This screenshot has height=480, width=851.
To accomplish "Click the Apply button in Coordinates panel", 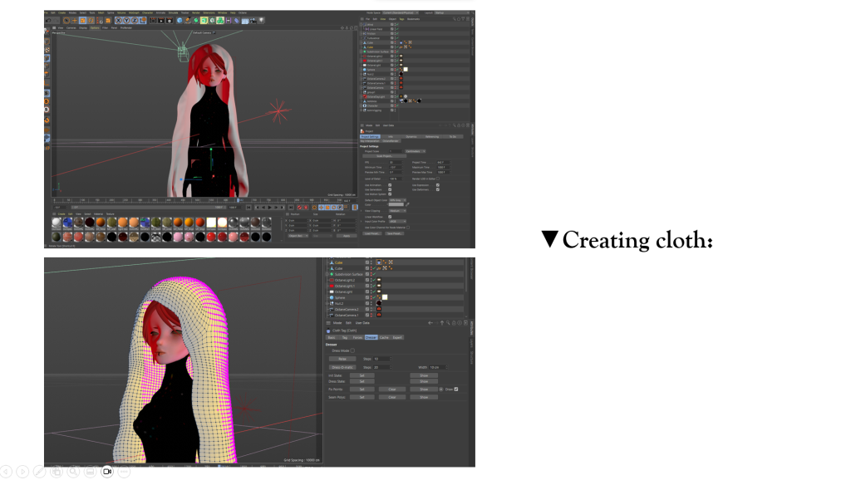I will pos(347,236).
